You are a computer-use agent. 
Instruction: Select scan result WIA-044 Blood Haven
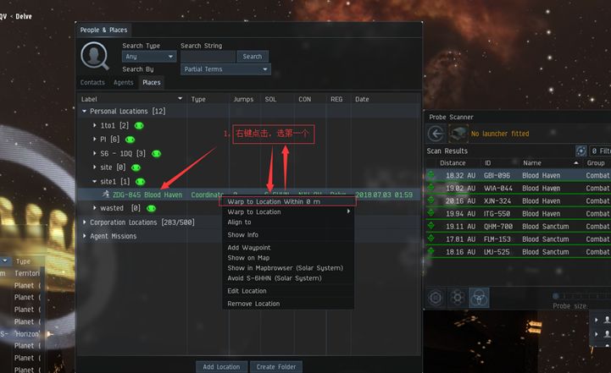pos(518,189)
